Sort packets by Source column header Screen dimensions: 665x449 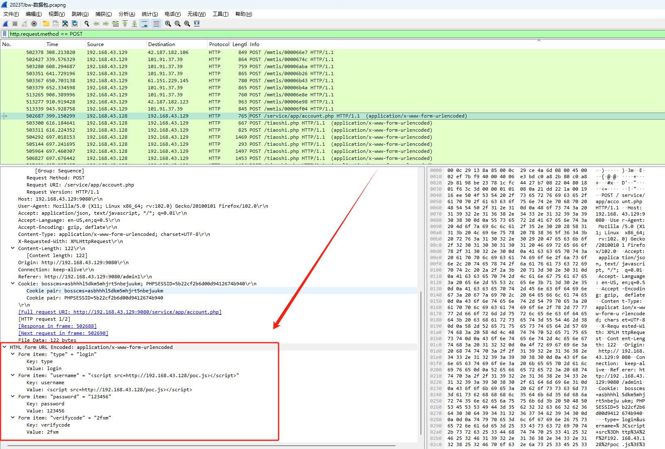click(x=116, y=44)
